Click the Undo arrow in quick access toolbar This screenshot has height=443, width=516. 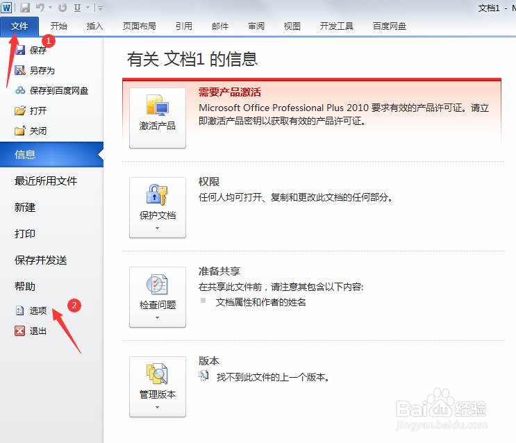[x=40, y=7]
